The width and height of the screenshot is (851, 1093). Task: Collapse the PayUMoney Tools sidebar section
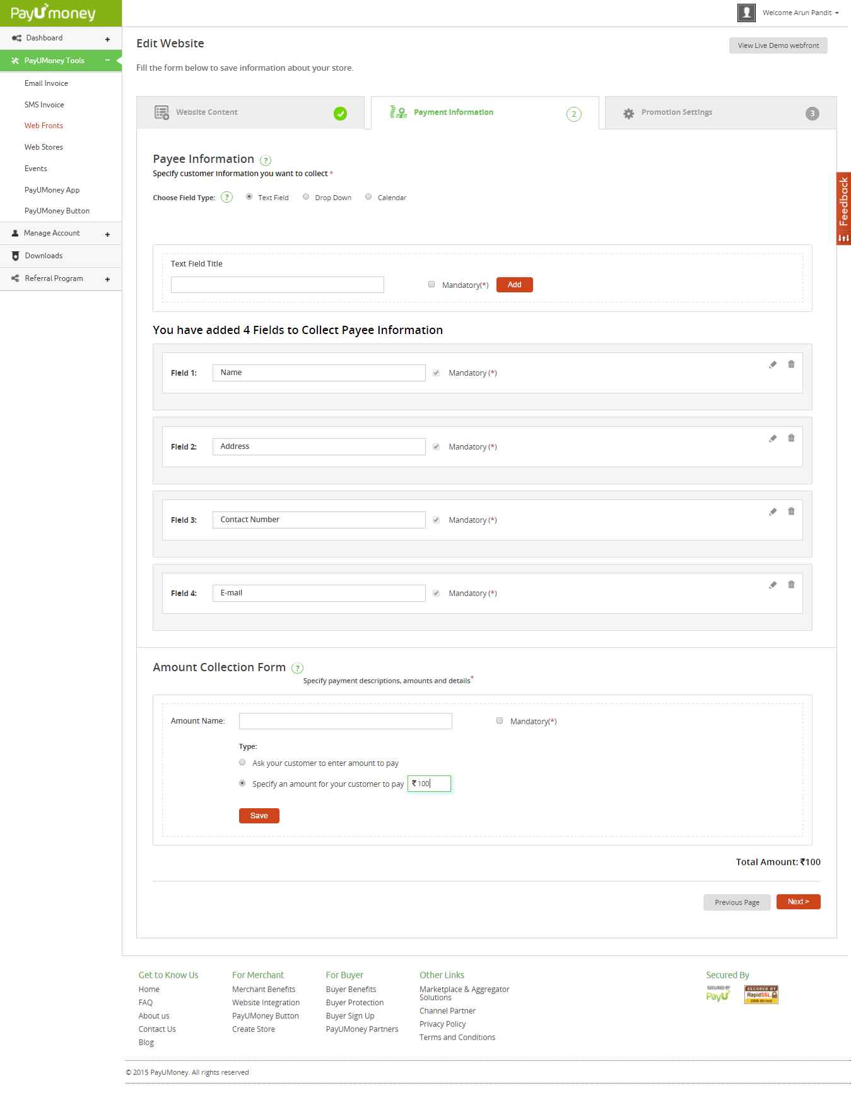107,61
